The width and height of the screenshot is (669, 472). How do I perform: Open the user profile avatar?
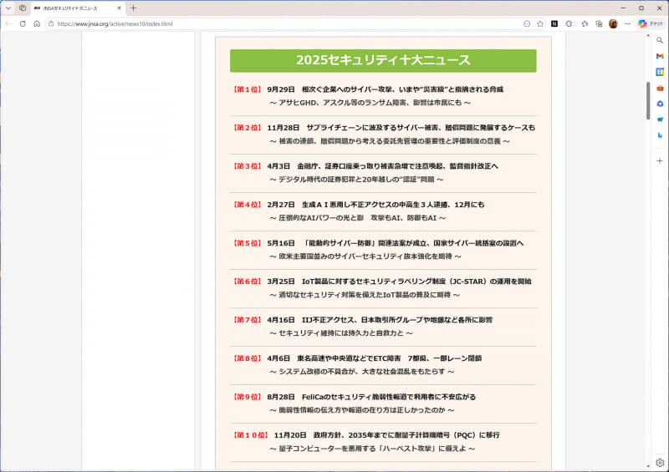[613, 24]
